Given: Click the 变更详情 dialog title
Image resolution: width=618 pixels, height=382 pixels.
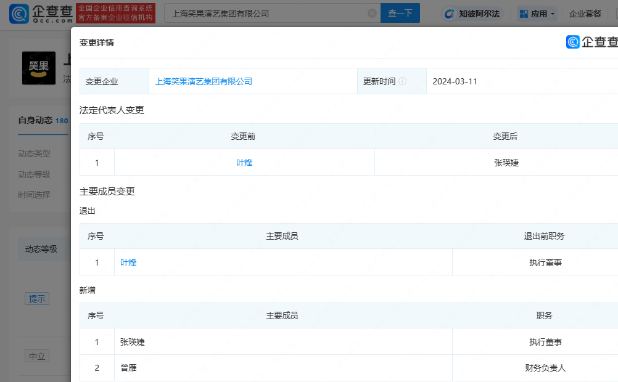Looking at the screenshot, I should coord(97,43).
